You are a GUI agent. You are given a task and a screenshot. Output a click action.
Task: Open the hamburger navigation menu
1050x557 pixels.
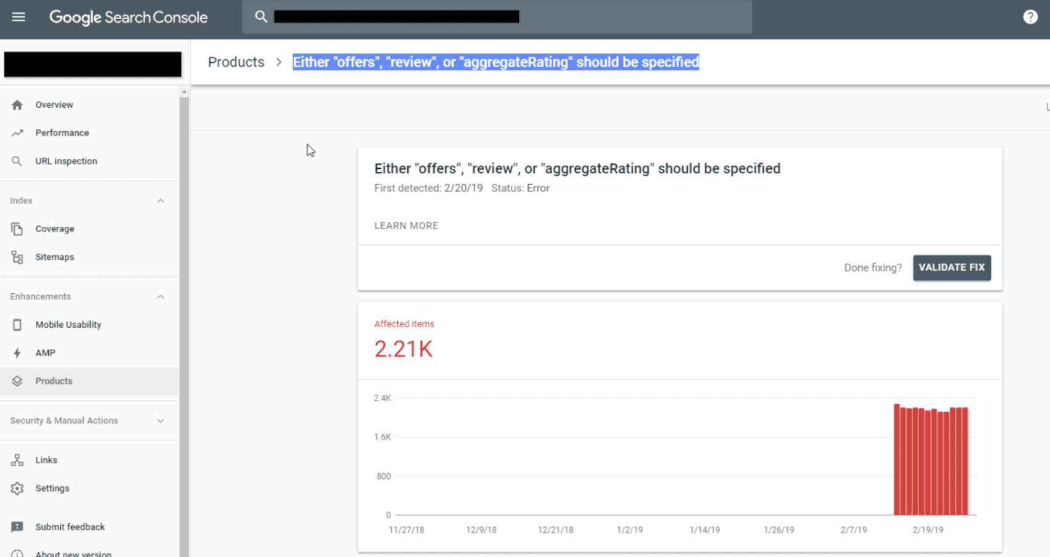[19, 17]
